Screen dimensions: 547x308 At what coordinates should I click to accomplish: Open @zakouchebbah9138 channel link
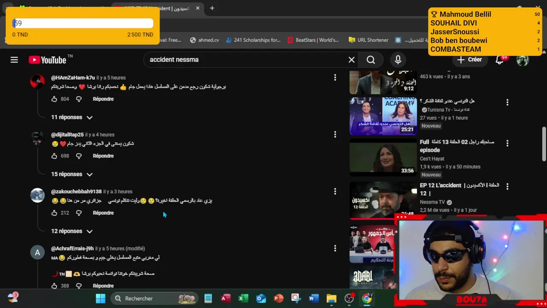click(76, 191)
